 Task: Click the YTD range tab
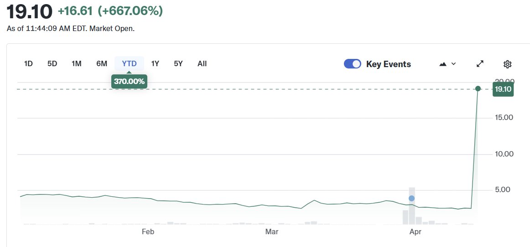pyautogui.click(x=129, y=63)
